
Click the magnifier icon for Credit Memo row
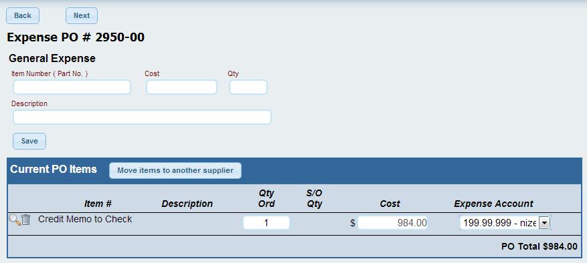(x=15, y=220)
